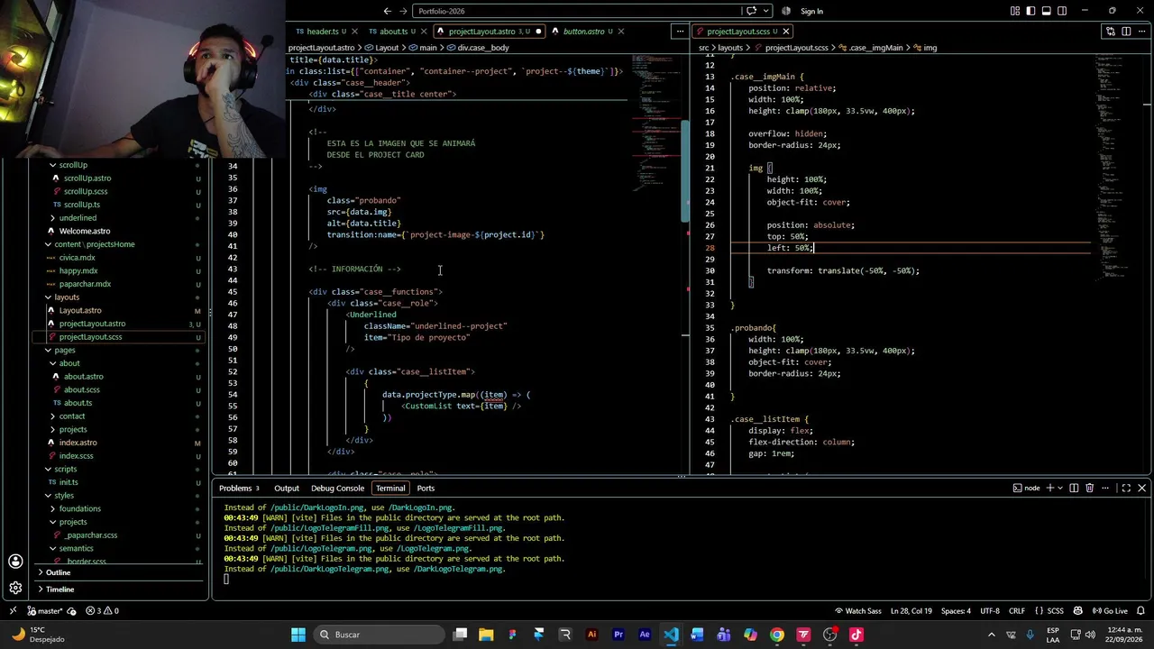Viewport: 1154px width, 649px height.
Task: Split the projectLayout.scss editor right
Action: coord(1126,32)
